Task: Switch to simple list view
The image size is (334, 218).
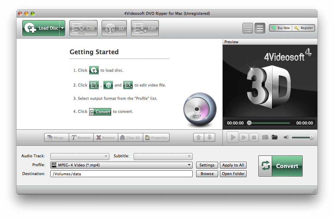Action: pyautogui.click(x=260, y=28)
